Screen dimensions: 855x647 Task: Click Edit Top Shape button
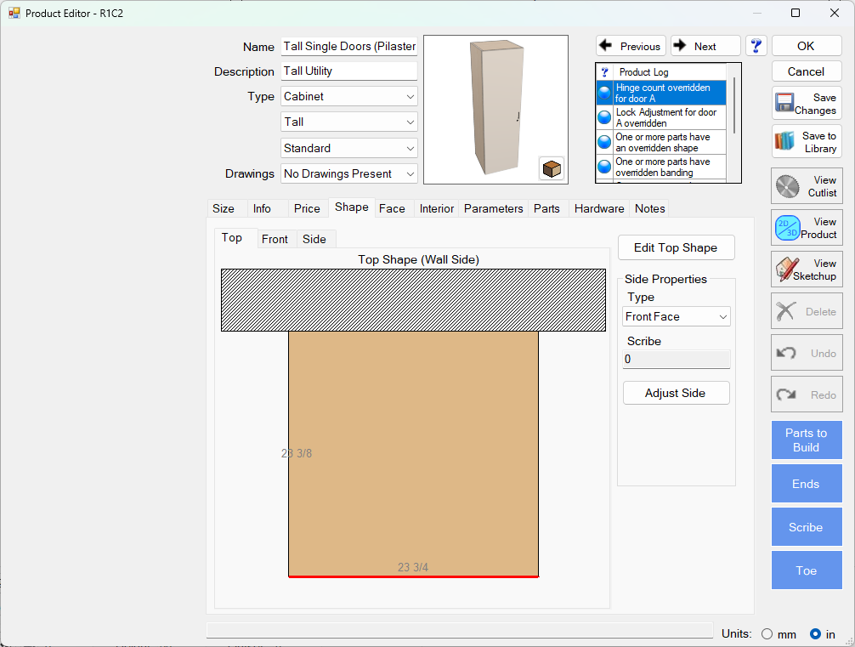coord(676,247)
